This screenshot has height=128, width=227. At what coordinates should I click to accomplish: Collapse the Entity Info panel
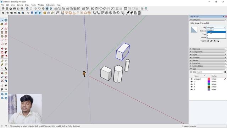[191, 20]
